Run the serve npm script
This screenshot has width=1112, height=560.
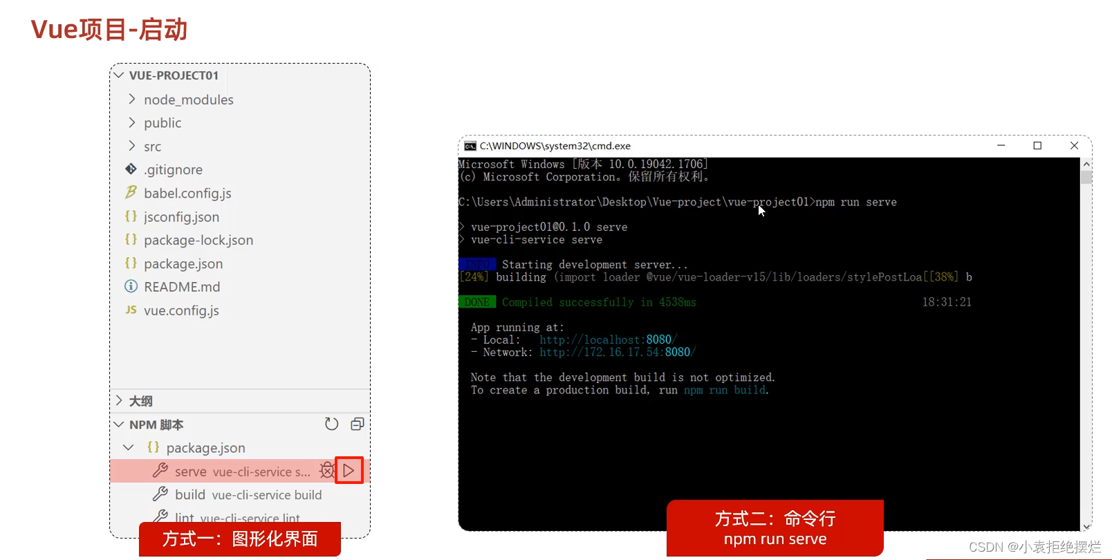point(349,471)
